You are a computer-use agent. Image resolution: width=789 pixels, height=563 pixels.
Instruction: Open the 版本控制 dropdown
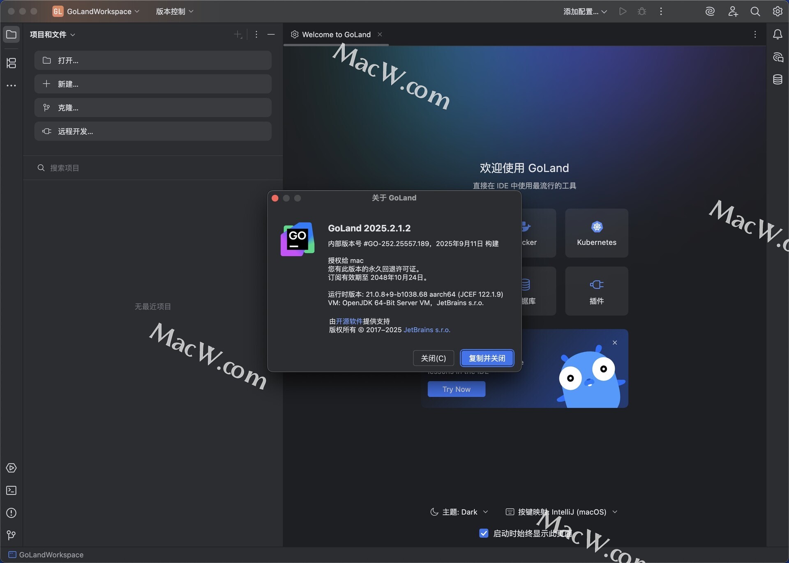point(174,11)
